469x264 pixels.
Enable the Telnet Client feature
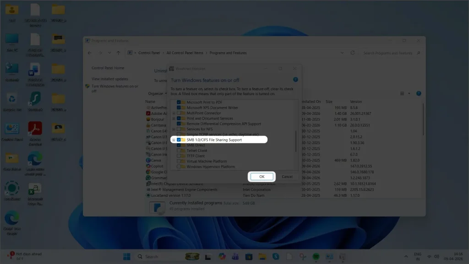(179, 151)
